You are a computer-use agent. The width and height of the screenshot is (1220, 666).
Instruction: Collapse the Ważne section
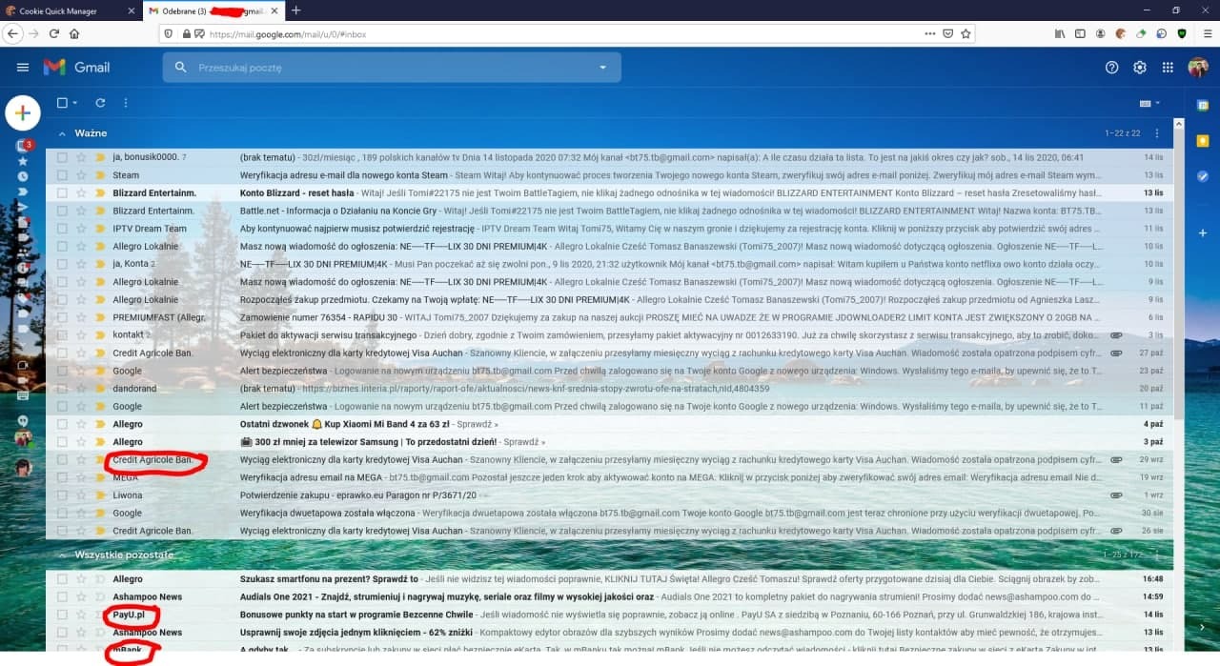coord(63,133)
